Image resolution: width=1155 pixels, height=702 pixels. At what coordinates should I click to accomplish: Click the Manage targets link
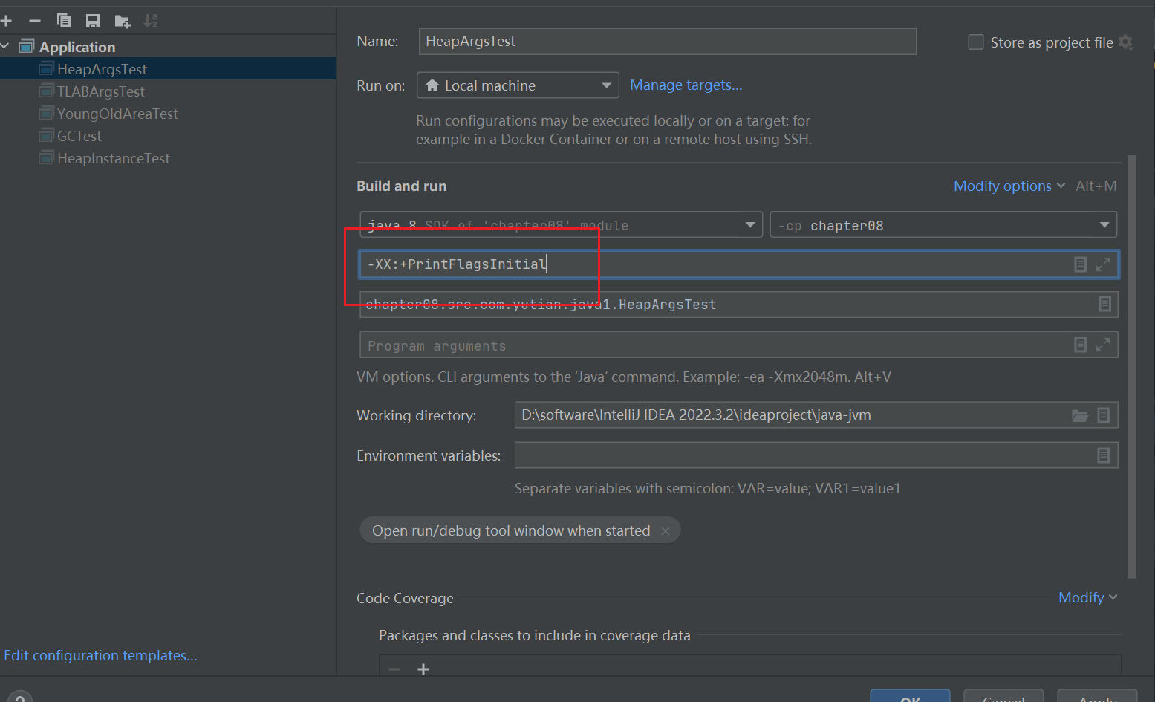click(686, 85)
